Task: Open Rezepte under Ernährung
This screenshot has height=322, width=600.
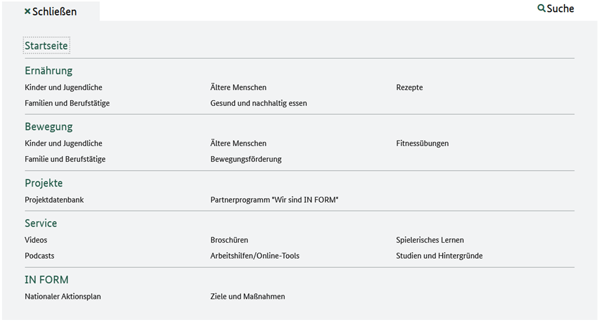Action: click(409, 87)
